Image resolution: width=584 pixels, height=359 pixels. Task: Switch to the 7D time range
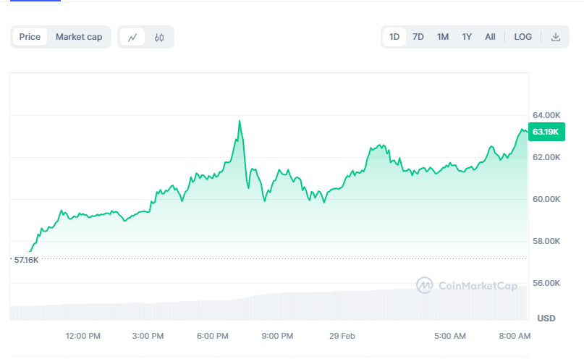point(418,37)
